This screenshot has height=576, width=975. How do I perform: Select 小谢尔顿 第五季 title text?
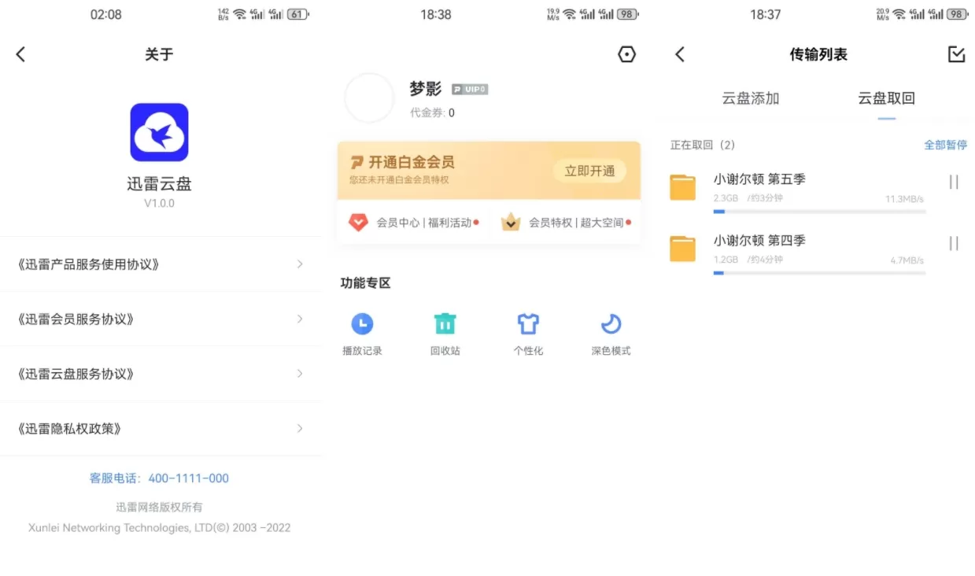(759, 179)
